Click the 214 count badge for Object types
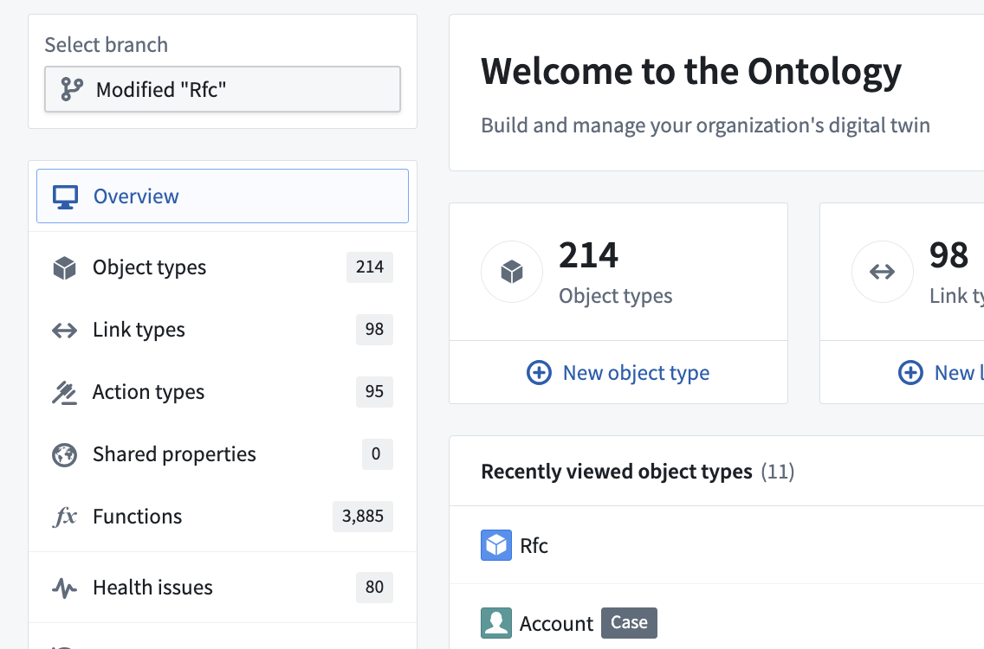984x649 pixels. point(370,267)
